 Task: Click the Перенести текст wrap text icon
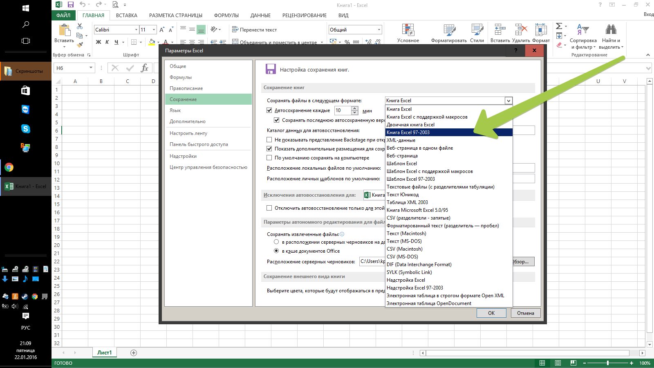tap(235, 29)
